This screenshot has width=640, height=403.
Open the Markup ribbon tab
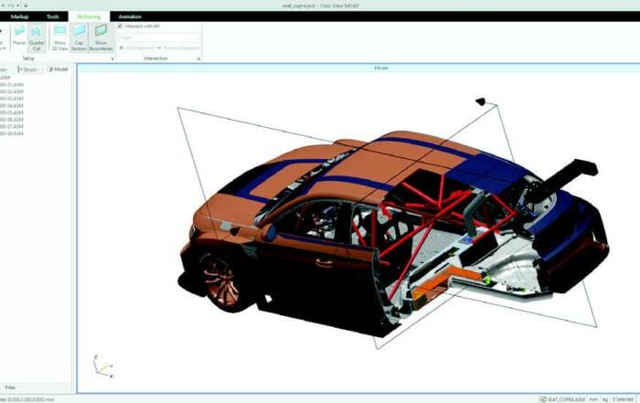pos(19,16)
